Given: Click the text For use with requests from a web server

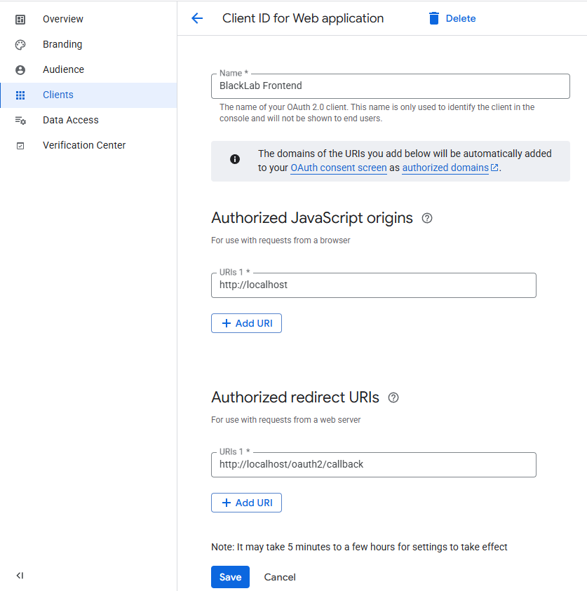Looking at the screenshot, I should click(285, 420).
